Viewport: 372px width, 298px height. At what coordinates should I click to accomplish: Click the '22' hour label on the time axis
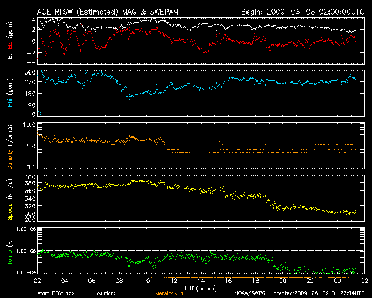pyautogui.click(x=310, y=281)
